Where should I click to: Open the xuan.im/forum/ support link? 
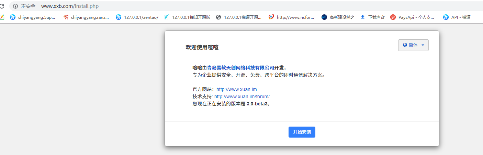click(242, 96)
